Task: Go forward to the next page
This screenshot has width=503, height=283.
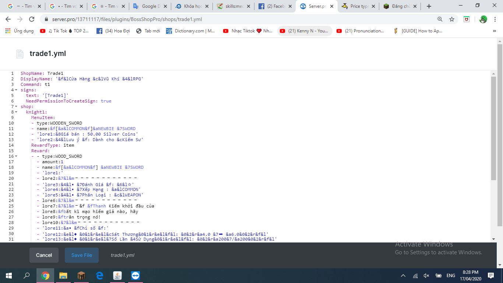Action: (20, 19)
